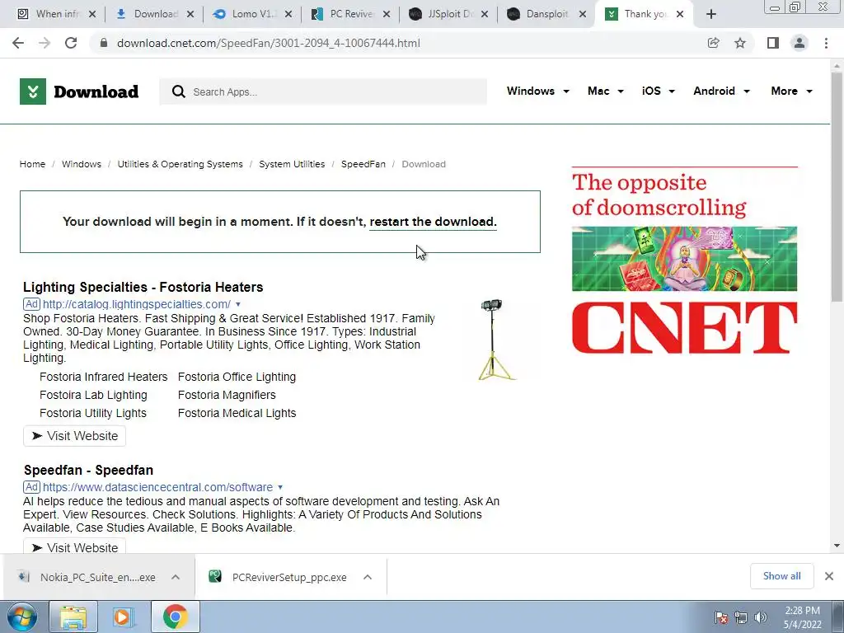Screen dimensions: 844x633
Task: Click Visit Website under Fostoria Heaters ad
Action: click(x=74, y=436)
